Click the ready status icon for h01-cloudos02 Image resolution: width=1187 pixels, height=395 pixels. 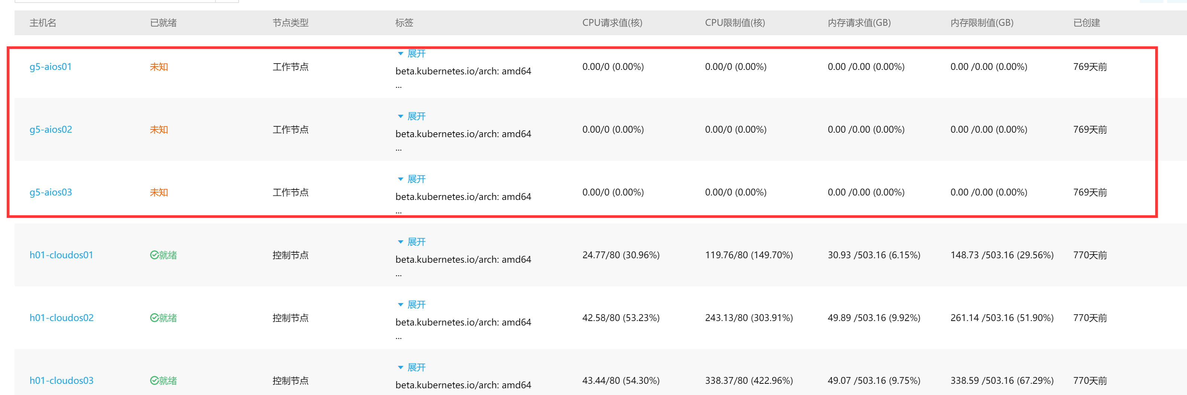[155, 318]
